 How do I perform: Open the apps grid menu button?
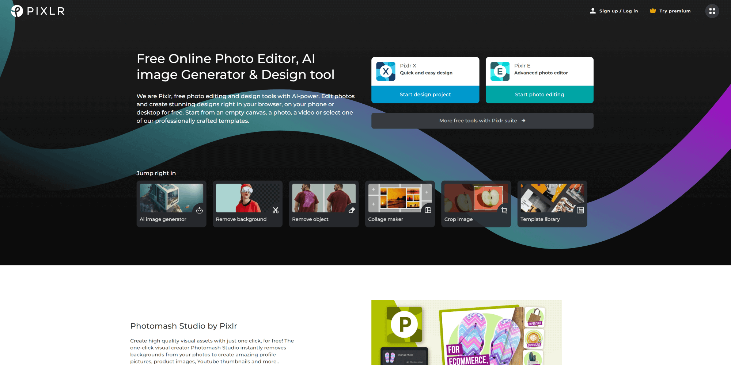pos(712,11)
